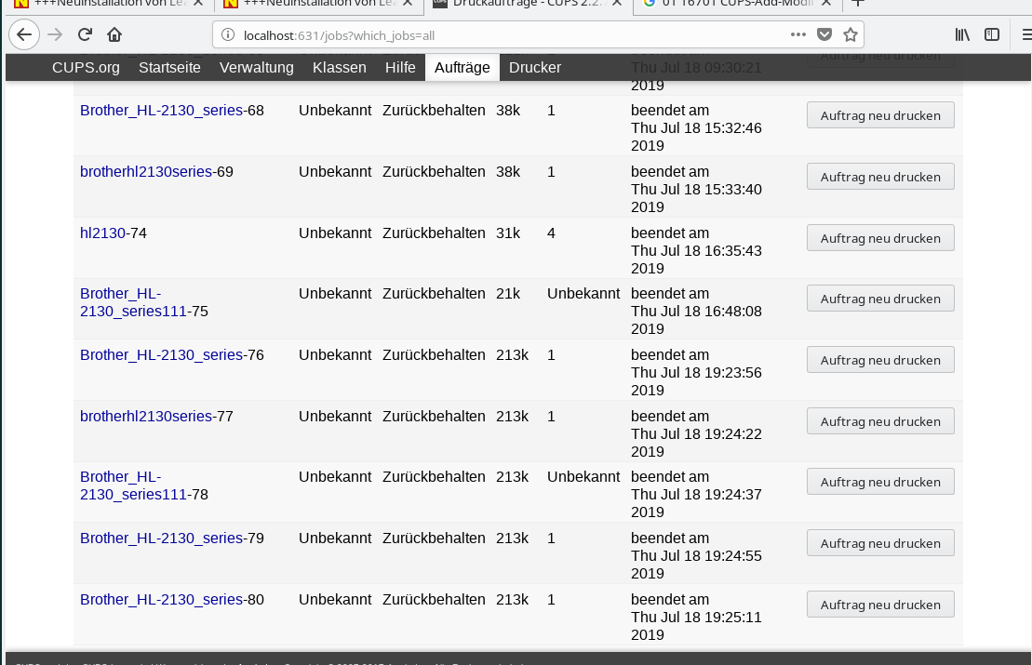
Task: Select the Aufträge navigation tab
Action: tap(462, 68)
